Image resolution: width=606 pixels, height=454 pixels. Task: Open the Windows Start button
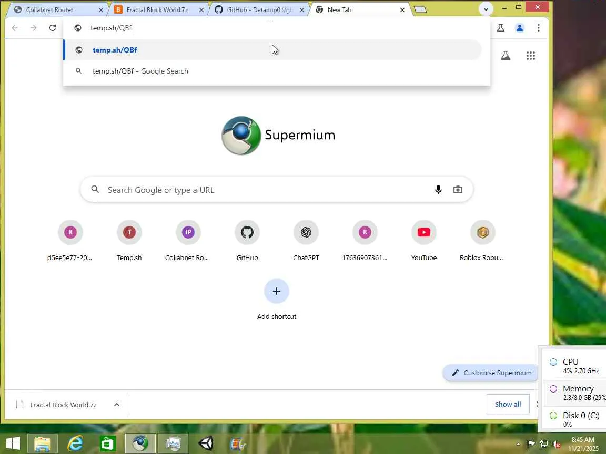tap(13, 443)
